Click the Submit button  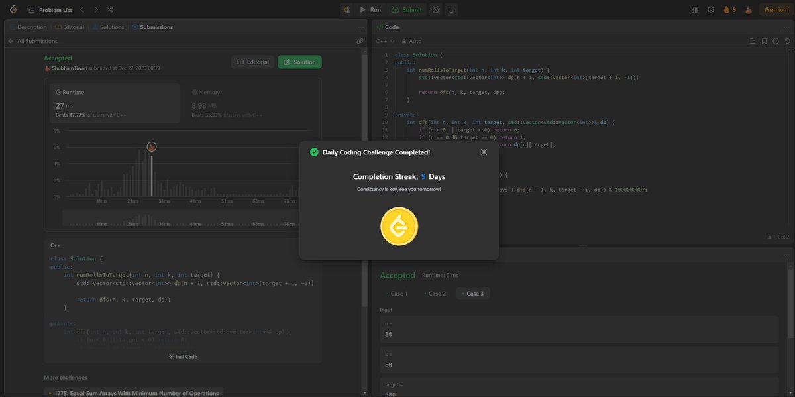point(407,9)
